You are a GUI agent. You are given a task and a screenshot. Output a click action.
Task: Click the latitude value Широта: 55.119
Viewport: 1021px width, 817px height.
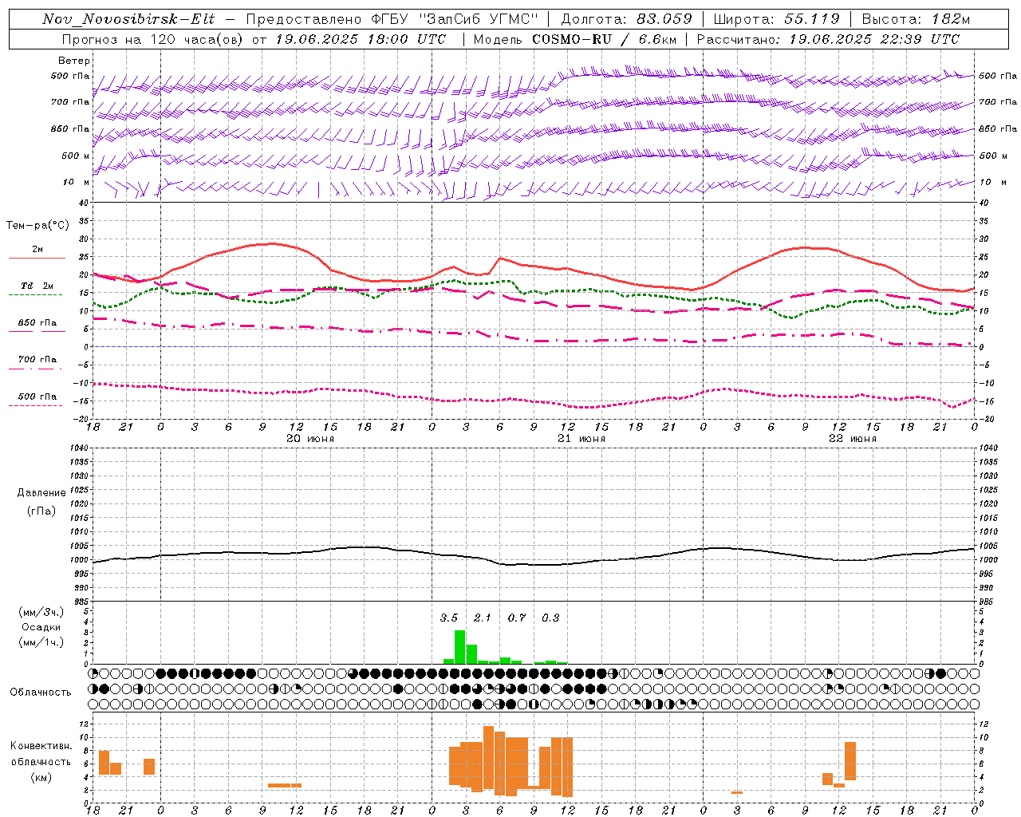(x=777, y=19)
